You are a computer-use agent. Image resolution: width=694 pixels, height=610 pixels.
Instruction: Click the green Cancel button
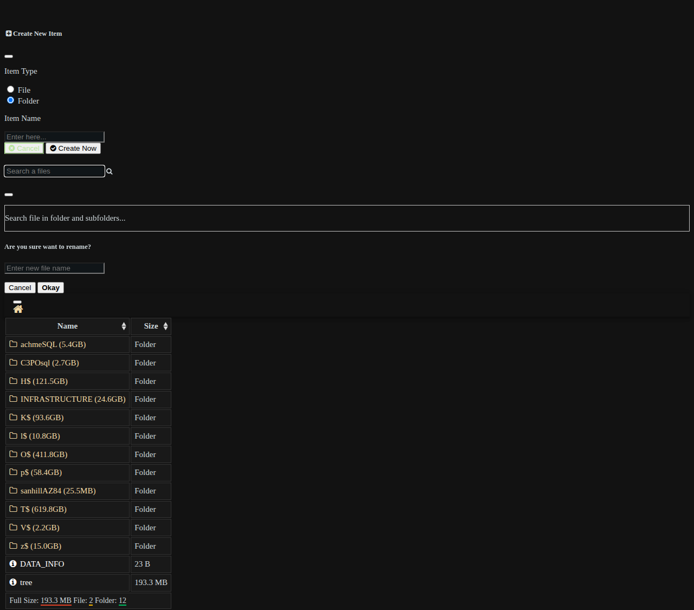[24, 149]
